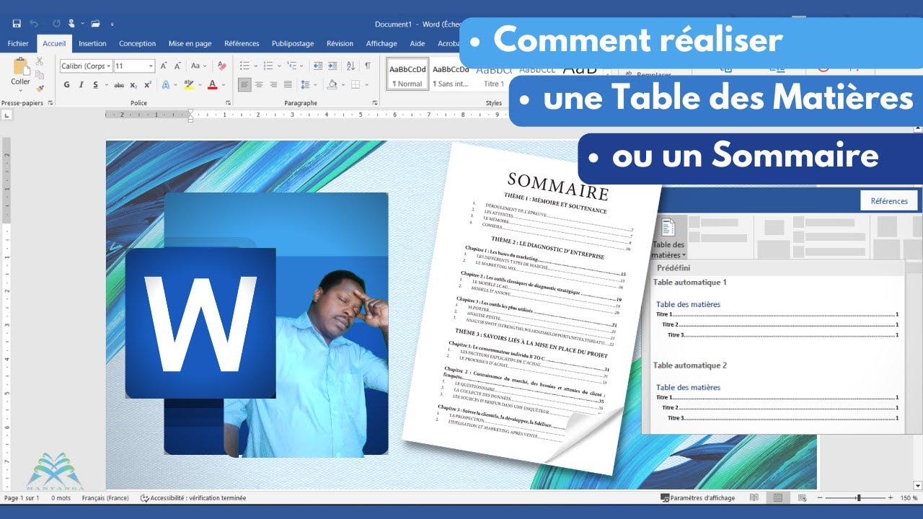Click the zoom slider handle
923x519 pixels.
pos(858,498)
